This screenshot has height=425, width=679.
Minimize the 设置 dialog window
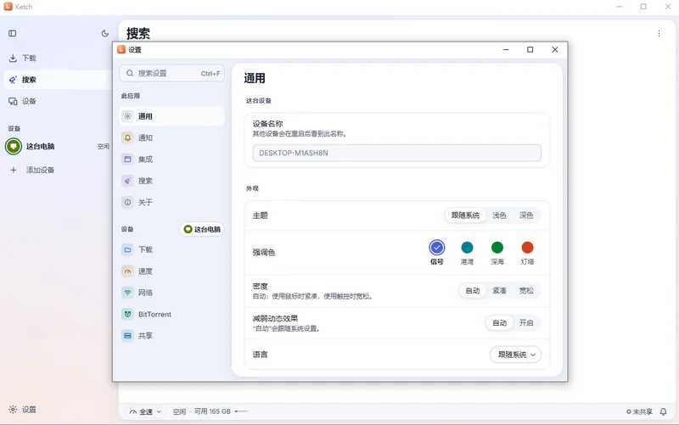pos(506,50)
